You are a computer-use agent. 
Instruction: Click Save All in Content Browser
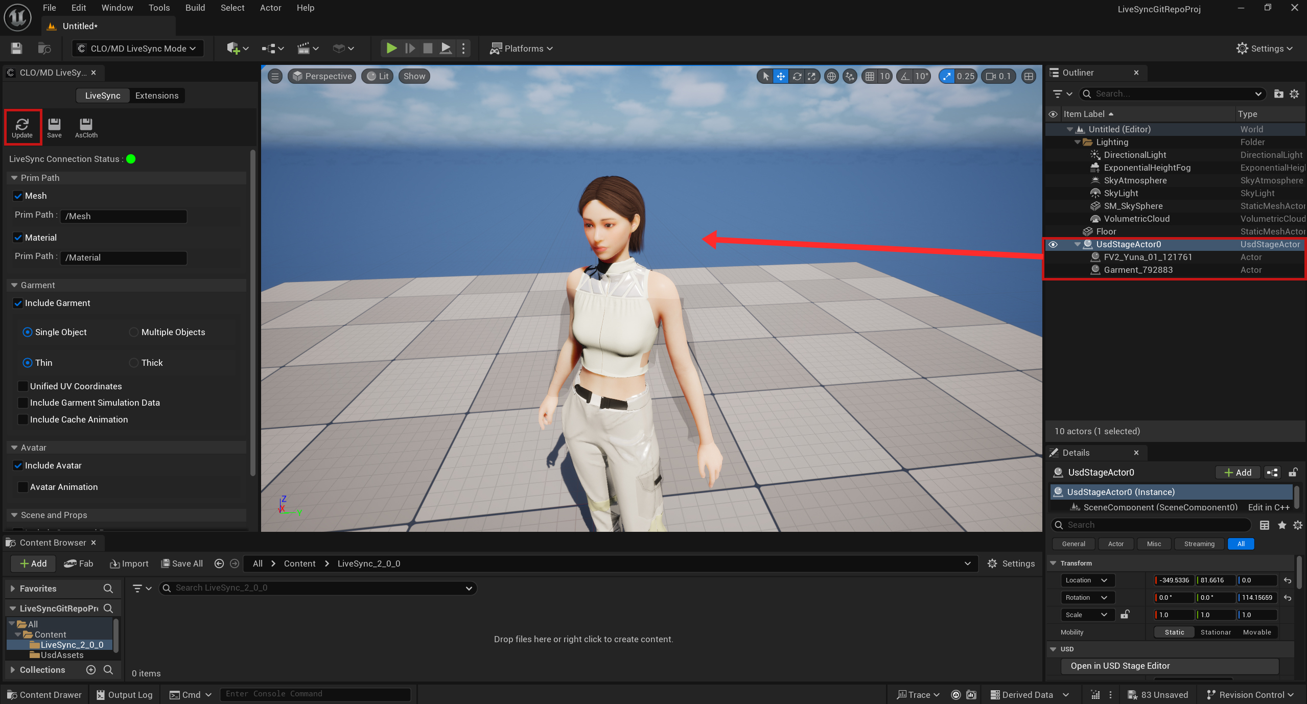tap(182, 564)
